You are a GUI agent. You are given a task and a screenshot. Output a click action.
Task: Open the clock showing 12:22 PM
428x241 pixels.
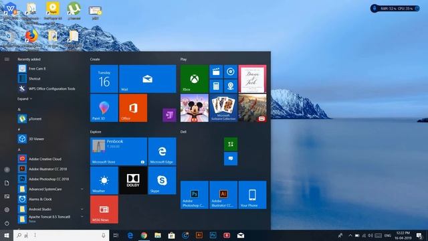403,235
